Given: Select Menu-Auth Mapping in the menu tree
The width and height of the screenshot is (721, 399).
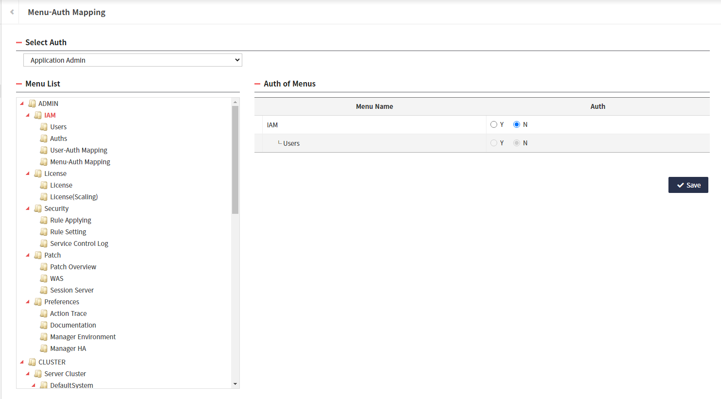Looking at the screenshot, I should (80, 161).
